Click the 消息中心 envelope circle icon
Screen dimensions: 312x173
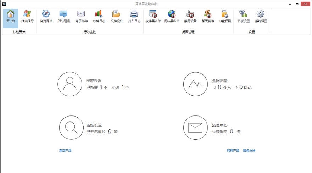(195, 127)
